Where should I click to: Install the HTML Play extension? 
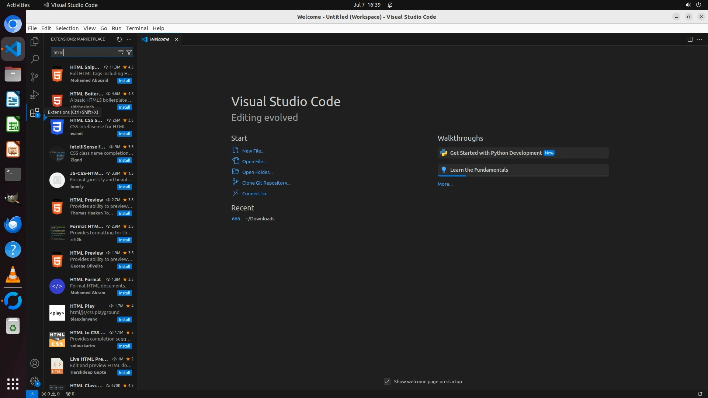[x=124, y=320]
